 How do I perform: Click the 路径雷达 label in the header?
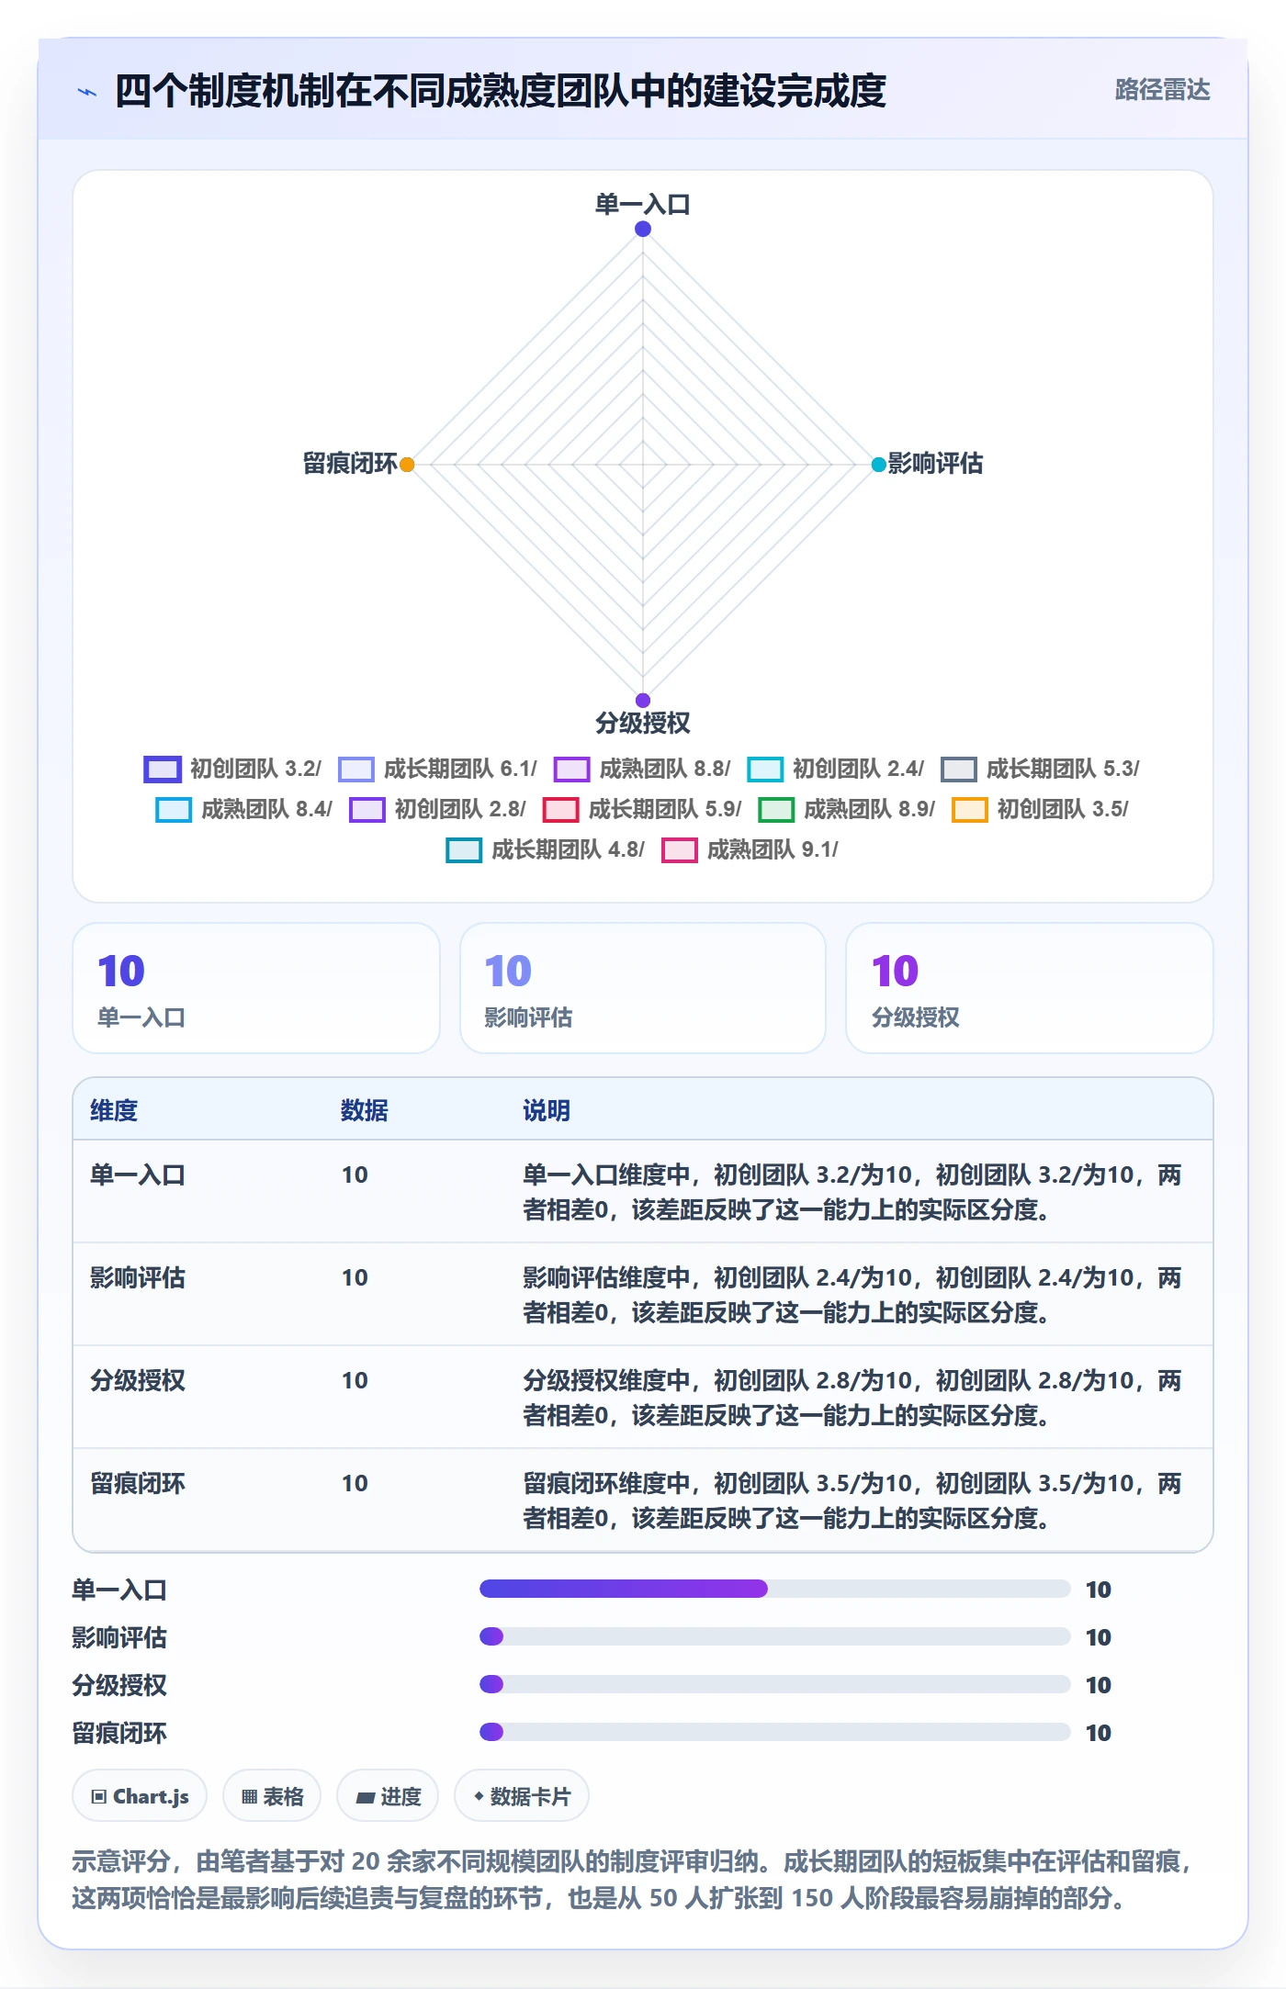[1162, 90]
